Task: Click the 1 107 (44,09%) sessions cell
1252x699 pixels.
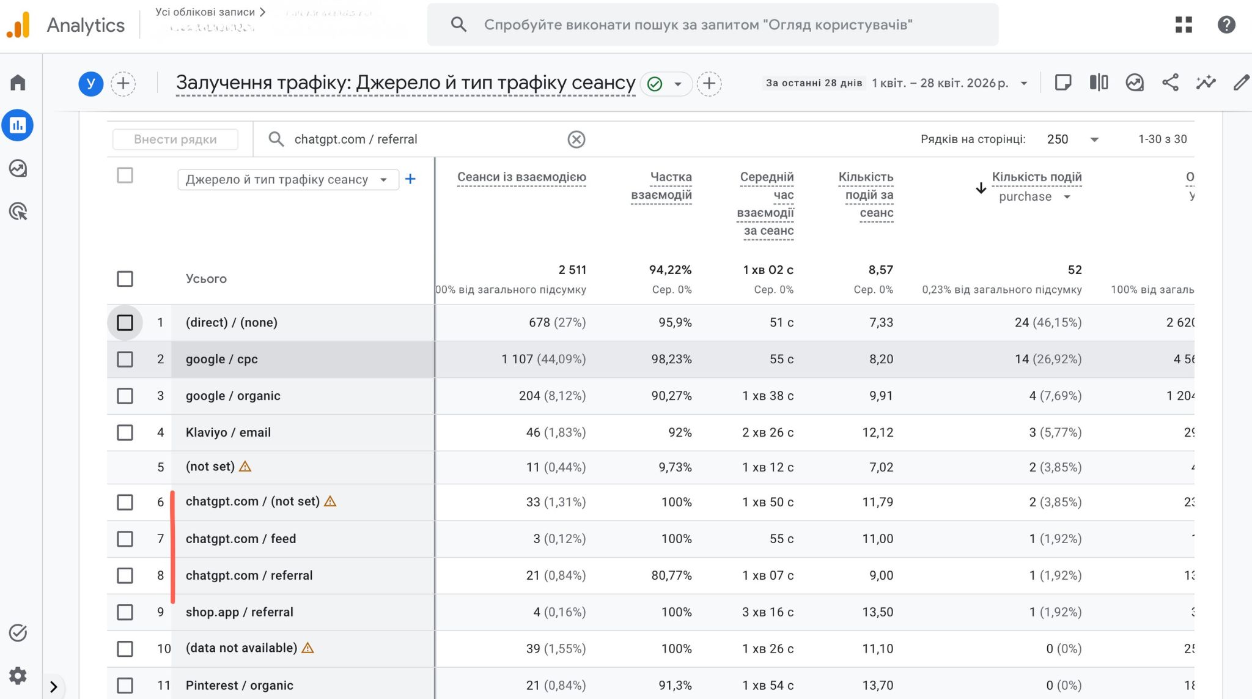Action: [x=543, y=359]
